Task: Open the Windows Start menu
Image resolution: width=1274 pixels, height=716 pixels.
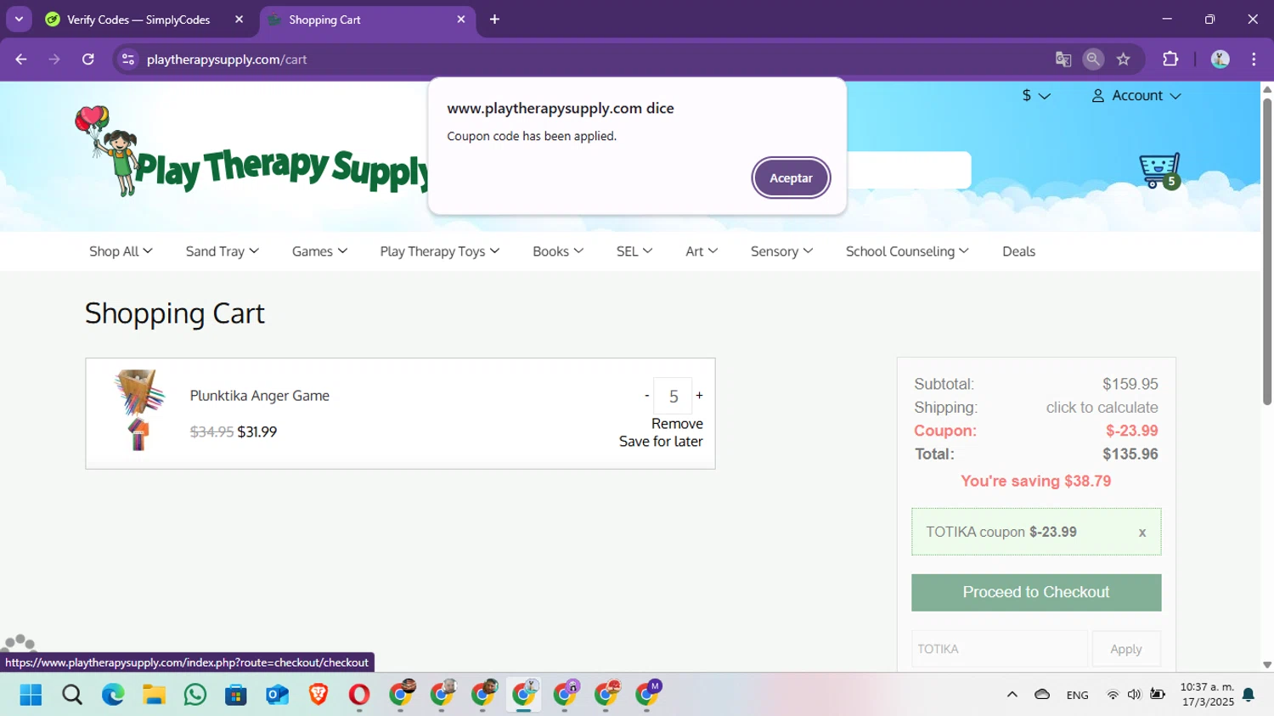Action: (31, 695)
